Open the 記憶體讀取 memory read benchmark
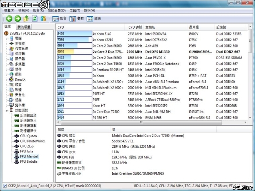The height and width of the screenshot is (191, 255). tap(25, 115)
